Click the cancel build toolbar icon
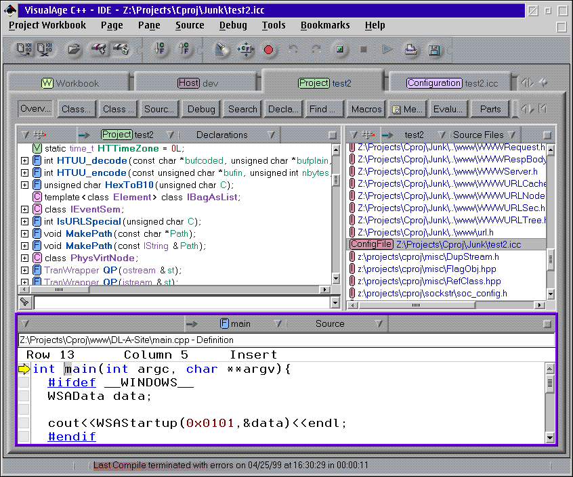This screenshot has height=477, width=573. point(45,49)
